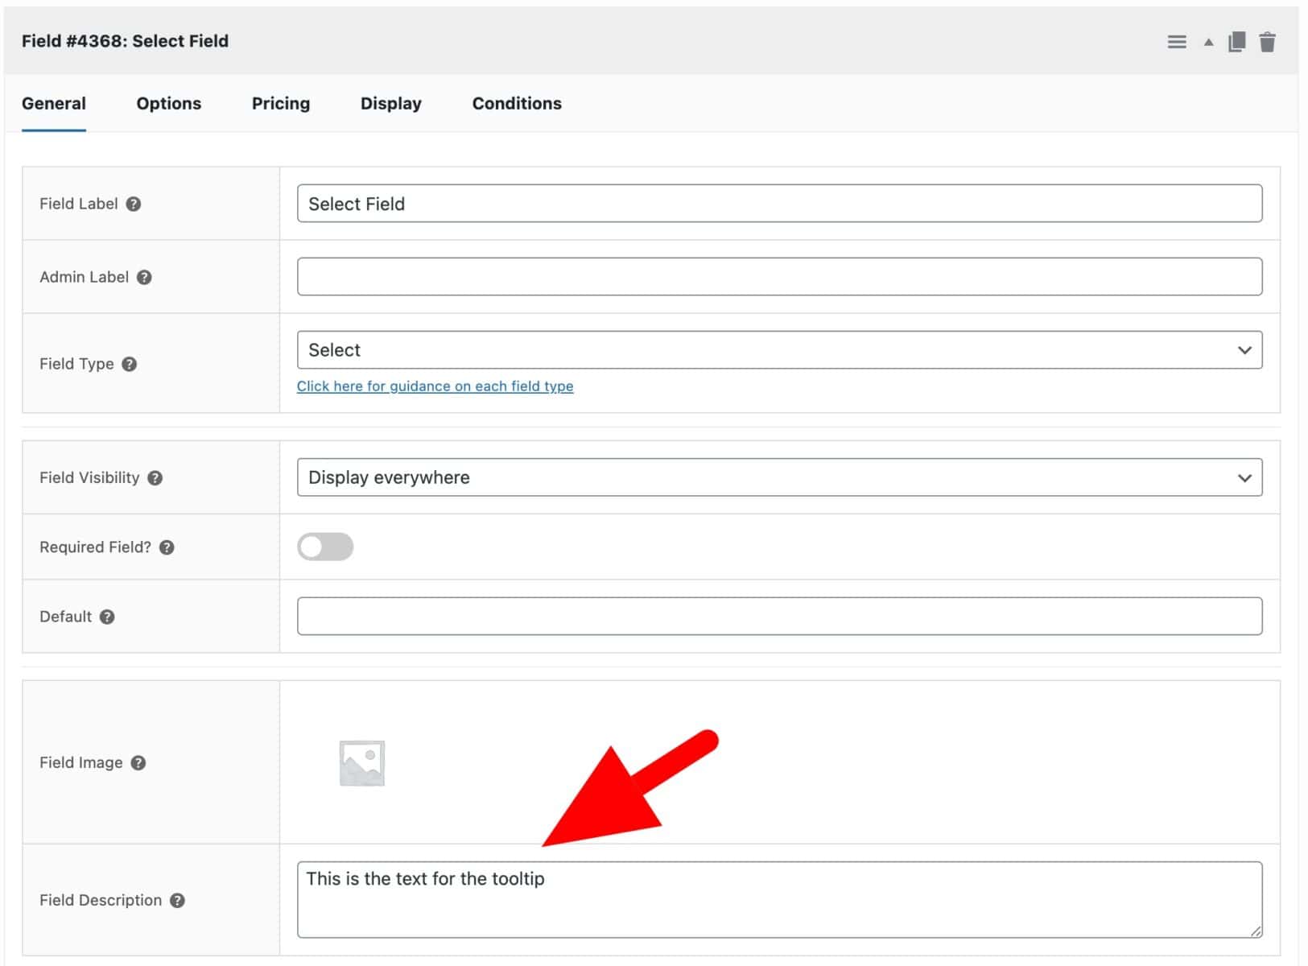The image size is (1308, 966).
Task: Follow the field type guidance link
Action: tap(435, 386)
